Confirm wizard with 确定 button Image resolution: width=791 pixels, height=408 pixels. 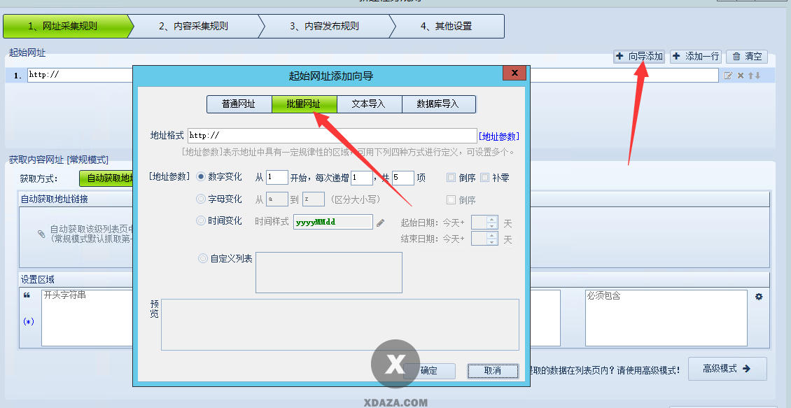point(429,371)
